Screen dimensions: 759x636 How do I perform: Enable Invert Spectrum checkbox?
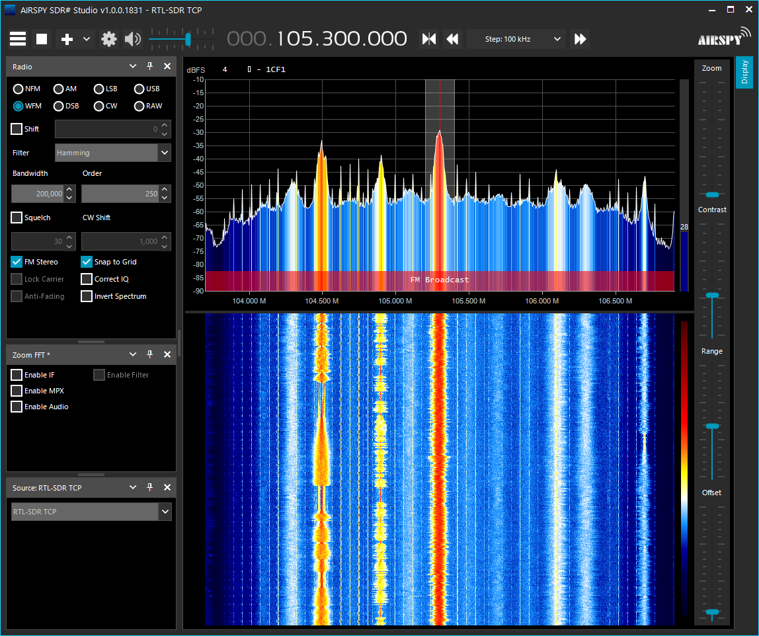tap(86, 296)
